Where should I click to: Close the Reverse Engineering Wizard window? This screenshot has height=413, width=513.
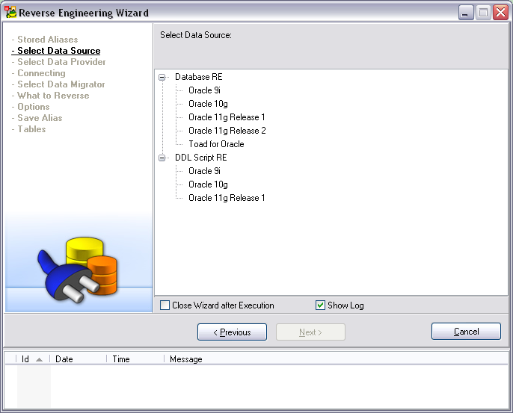500,13
